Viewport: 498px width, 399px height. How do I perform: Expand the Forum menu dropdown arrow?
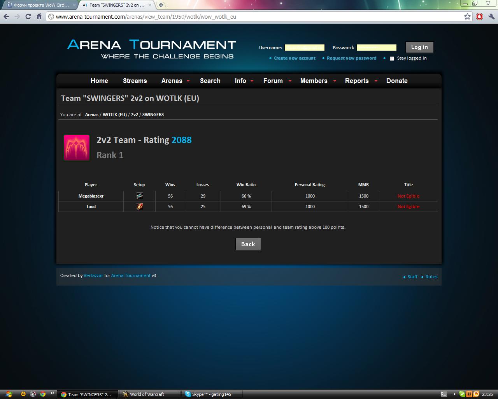point(290,81)
